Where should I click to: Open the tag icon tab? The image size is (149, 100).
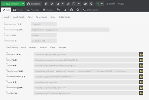[78, 10]
